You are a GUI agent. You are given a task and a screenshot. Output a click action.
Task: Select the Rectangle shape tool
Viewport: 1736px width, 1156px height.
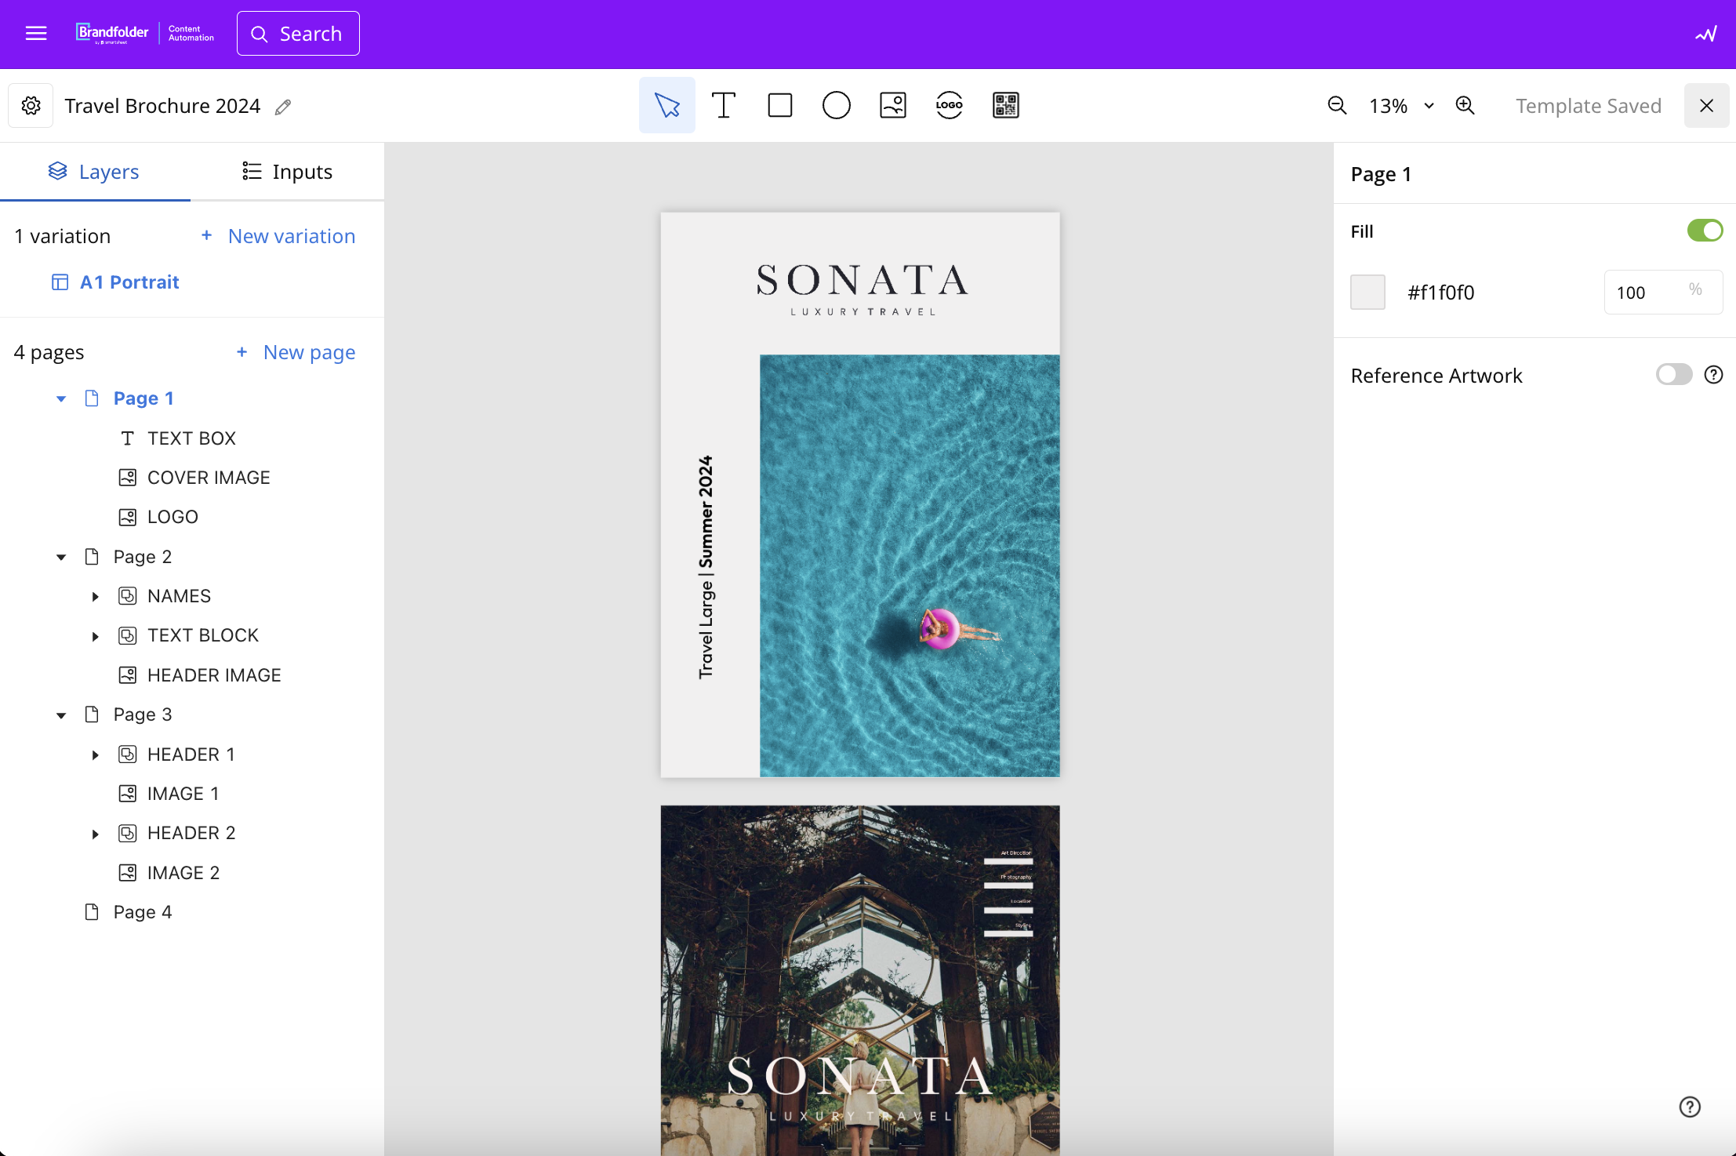779,105
